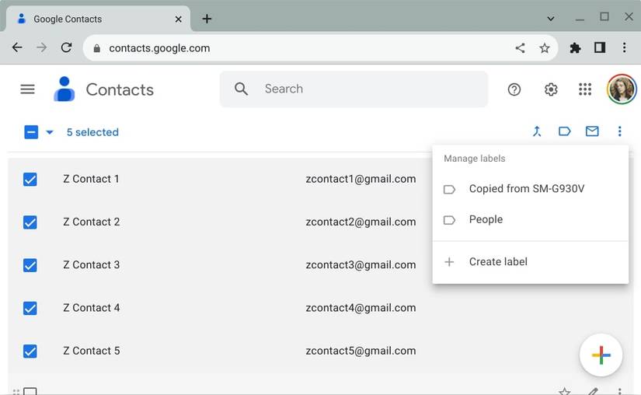This screenshot has height=395, width=641.
Task: Click Create label option
Action: click(x=498, y=262)
